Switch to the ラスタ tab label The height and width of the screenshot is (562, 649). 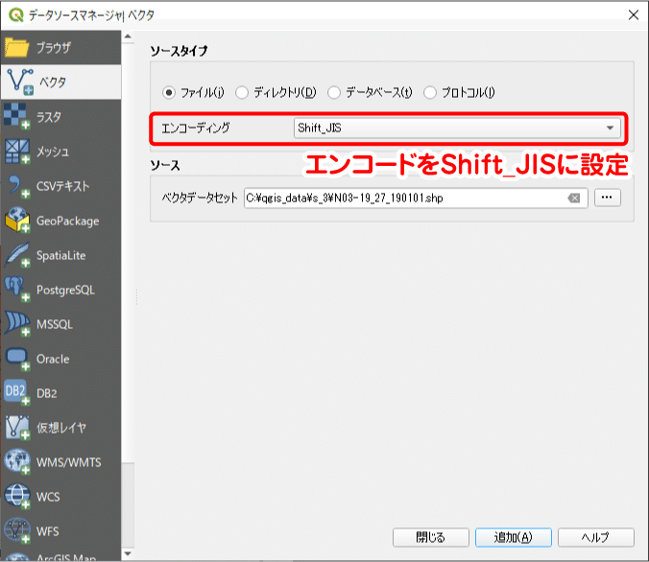pyautogui.click(x=49, y=117)
